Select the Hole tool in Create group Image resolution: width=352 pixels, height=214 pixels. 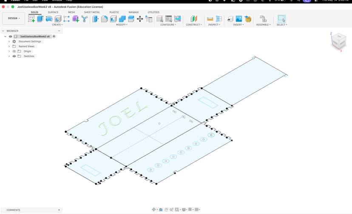58,19
